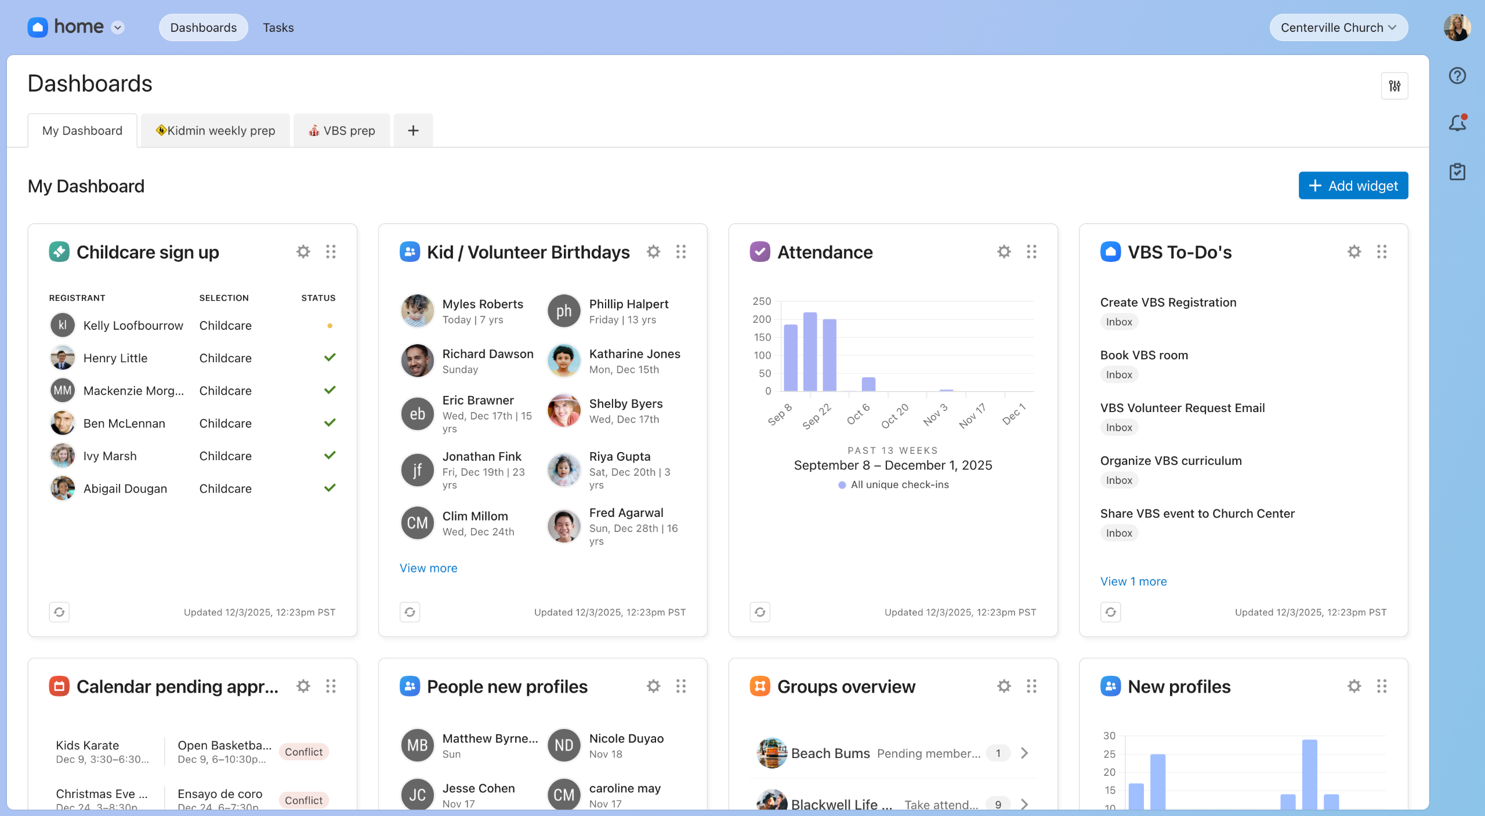
Task: Refresh the Childcare sign up widget
Action: click(x=59, y=612)
